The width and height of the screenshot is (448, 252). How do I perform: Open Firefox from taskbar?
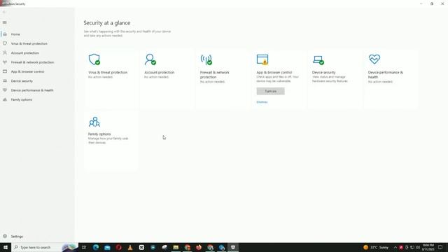(x=199, y=247)
